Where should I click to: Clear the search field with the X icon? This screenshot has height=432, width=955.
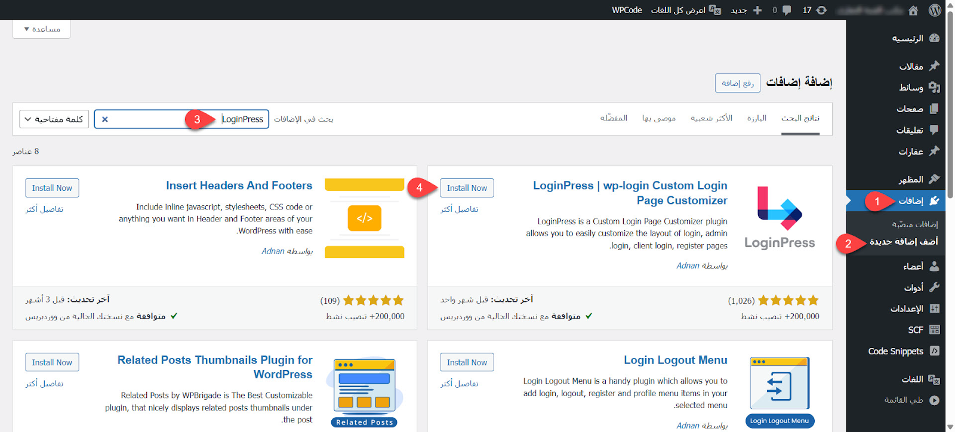pos(105,119)
